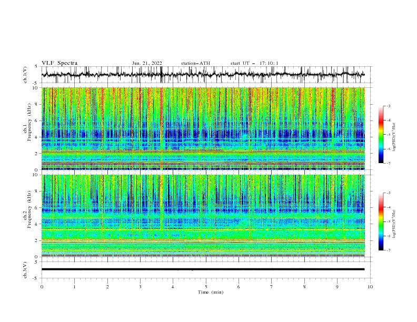Click time axis tick label "3"
The image size is (417, 322).
140,287
